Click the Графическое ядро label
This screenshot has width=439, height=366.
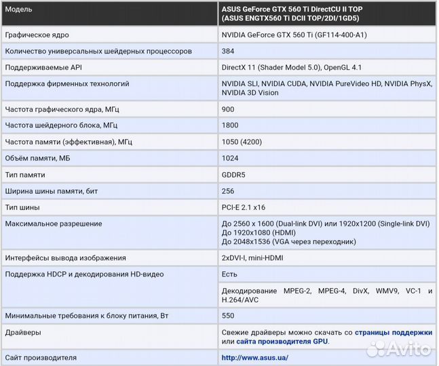click(37, 35)
